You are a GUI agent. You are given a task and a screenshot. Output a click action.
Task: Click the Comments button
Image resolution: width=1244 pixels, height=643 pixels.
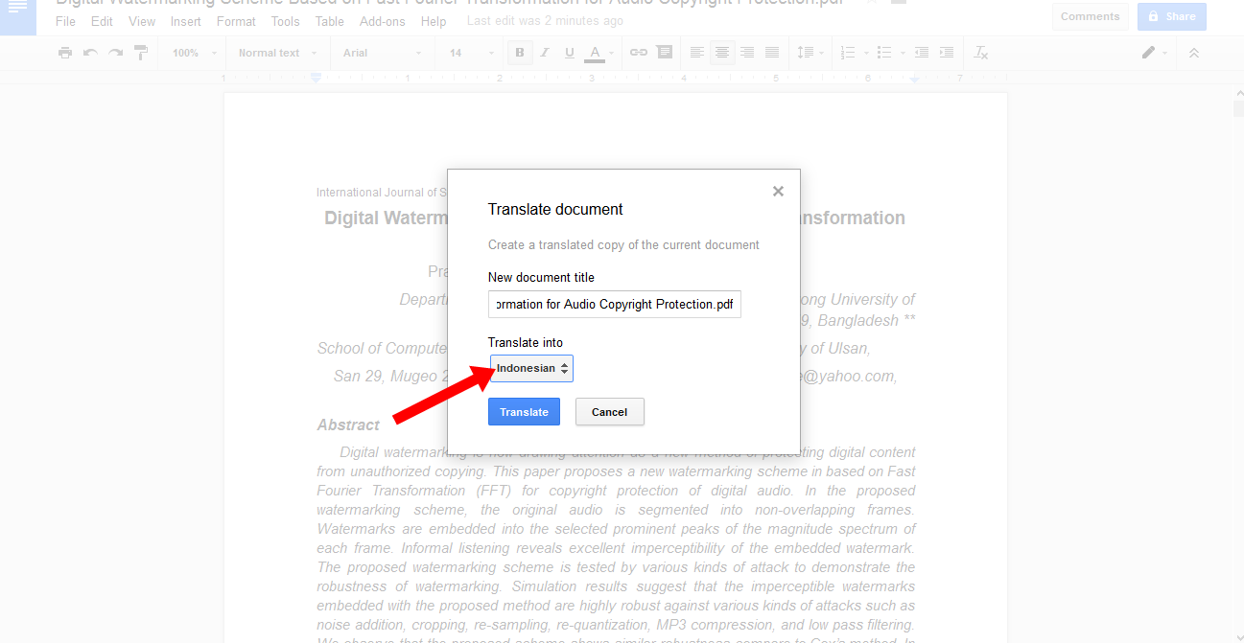1091,16
